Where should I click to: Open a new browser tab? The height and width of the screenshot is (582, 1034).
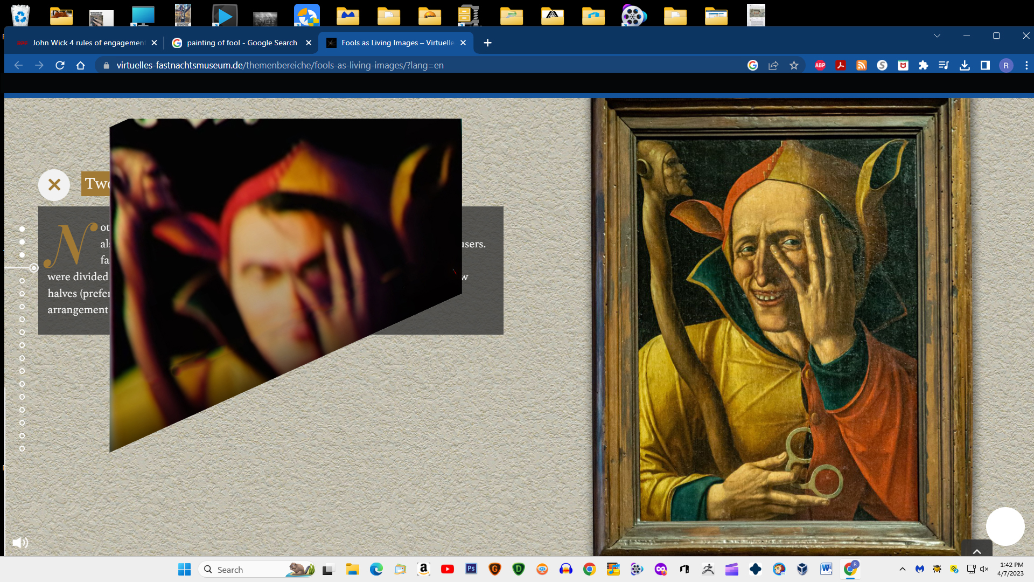(x=487, y=43)
